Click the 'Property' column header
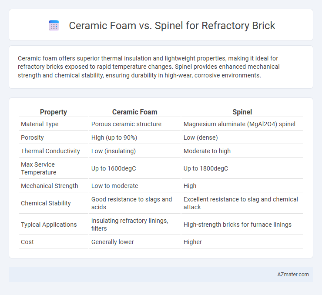The width and height of the screenshot is (322, 295). point(54,112)
